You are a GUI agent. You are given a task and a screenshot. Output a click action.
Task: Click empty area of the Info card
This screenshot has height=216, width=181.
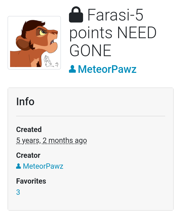[x=117, y=172]
